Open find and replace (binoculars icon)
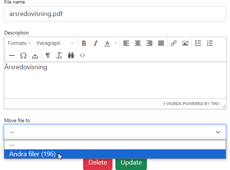This screenshot has width=230, height=170. (x=71, y=55)
